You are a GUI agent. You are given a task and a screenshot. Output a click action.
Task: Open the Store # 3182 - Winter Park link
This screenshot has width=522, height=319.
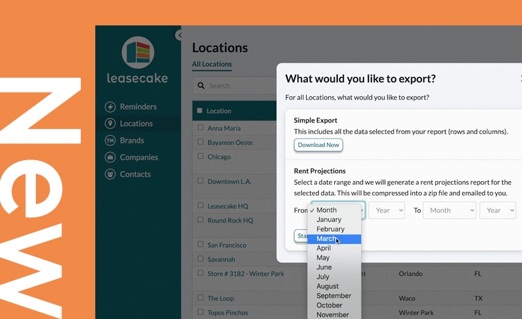(x=246, y=274)
